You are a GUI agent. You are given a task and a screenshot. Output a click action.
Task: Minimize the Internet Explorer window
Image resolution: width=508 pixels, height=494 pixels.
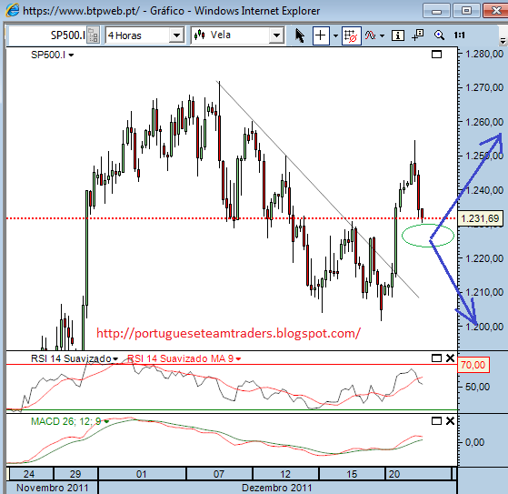tap(436, 11)
